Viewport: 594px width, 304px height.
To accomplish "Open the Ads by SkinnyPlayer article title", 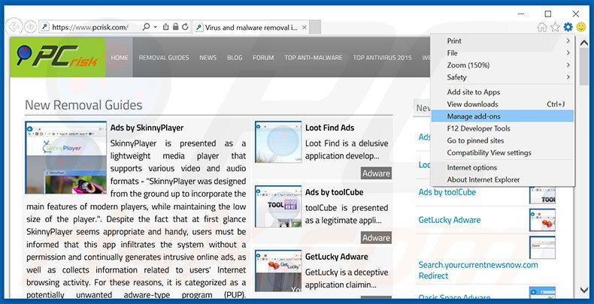I will [x=147, y=128].
